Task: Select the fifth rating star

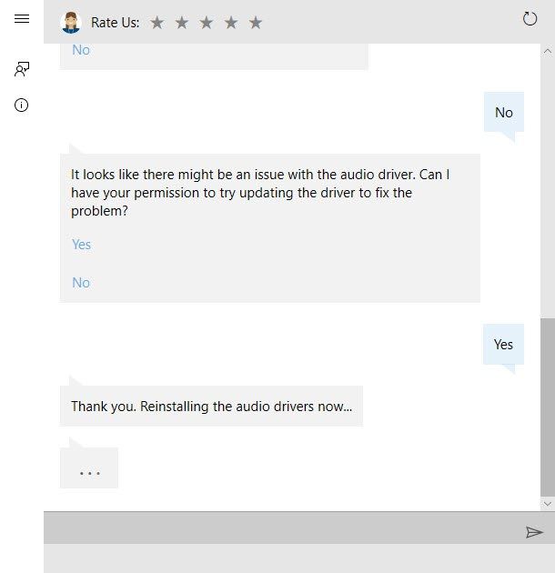Action: tap(256, 23)
